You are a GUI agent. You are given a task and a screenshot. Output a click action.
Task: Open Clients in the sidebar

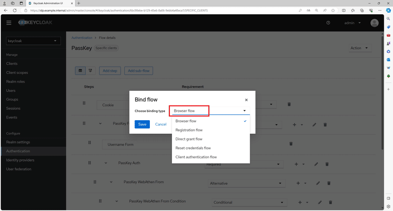point(12,64)
